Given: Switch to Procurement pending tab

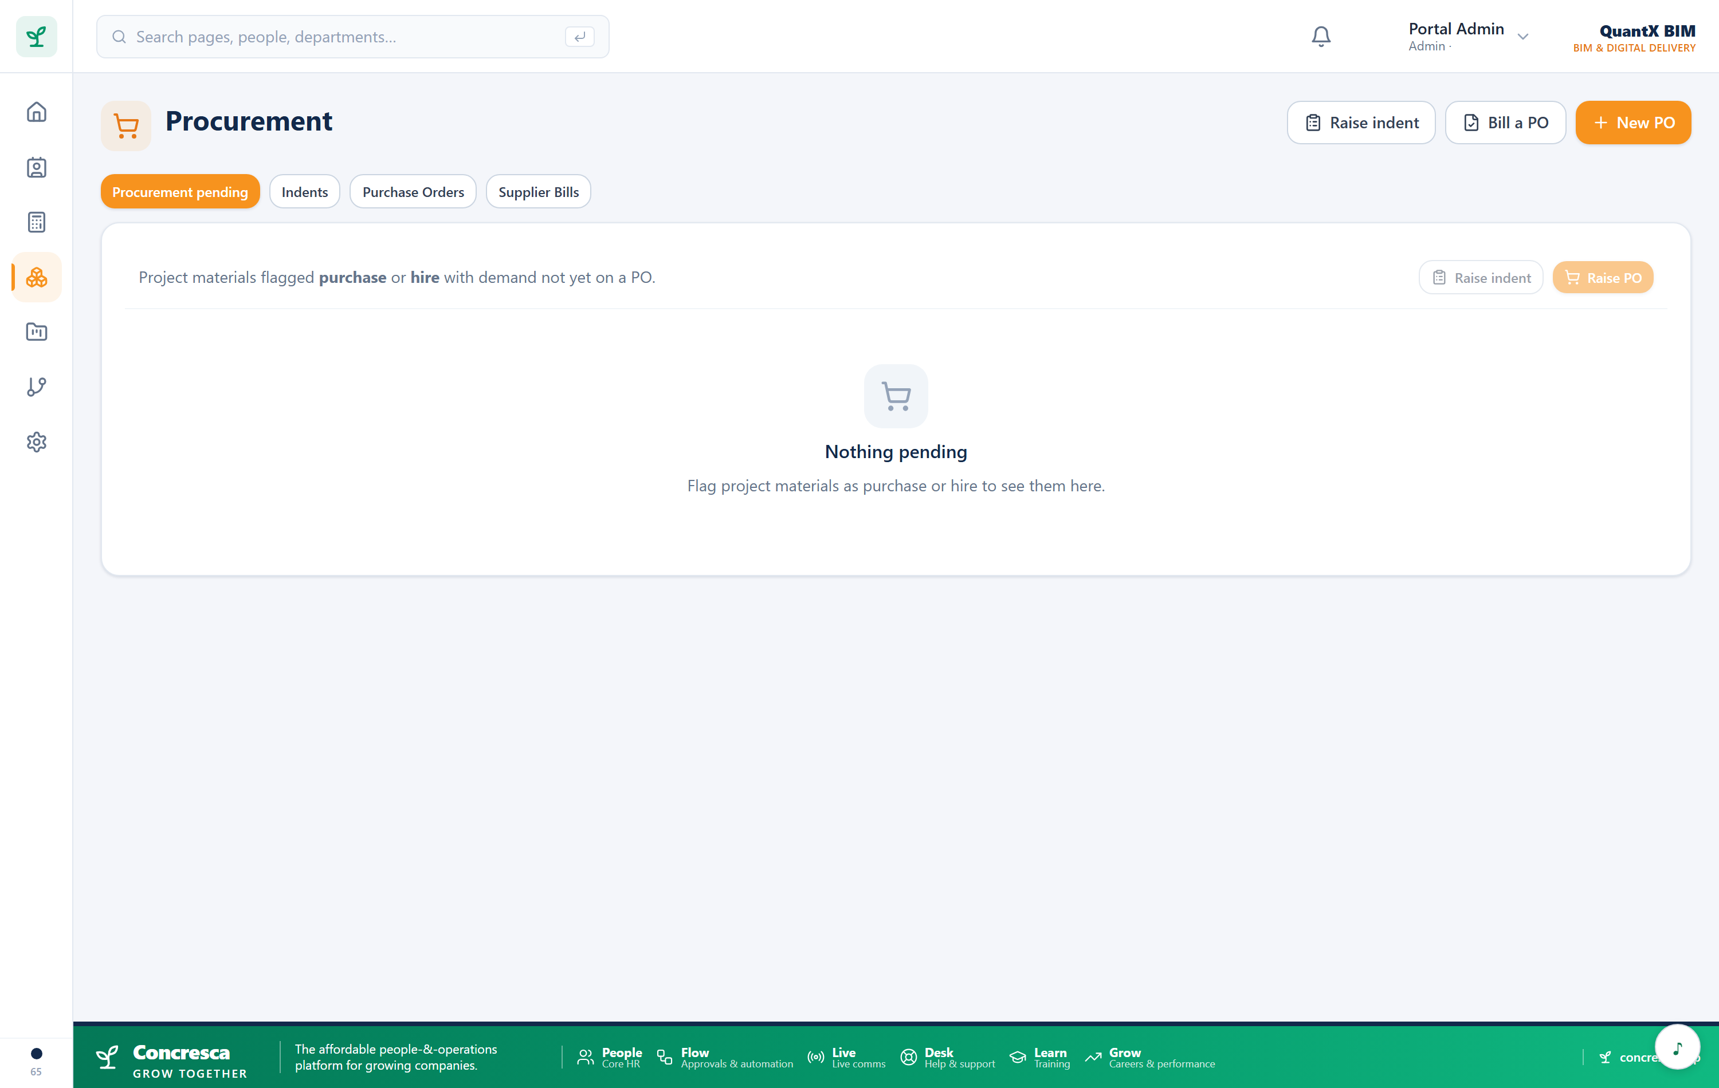Looking at the screenshot, I should coord(180,191).
